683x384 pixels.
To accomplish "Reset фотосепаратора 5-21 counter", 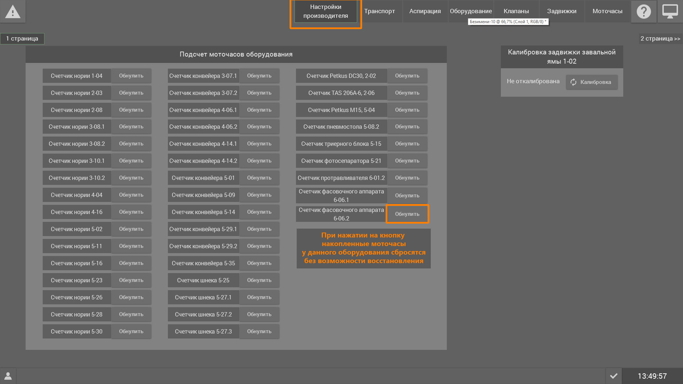I will coord(407,161).
